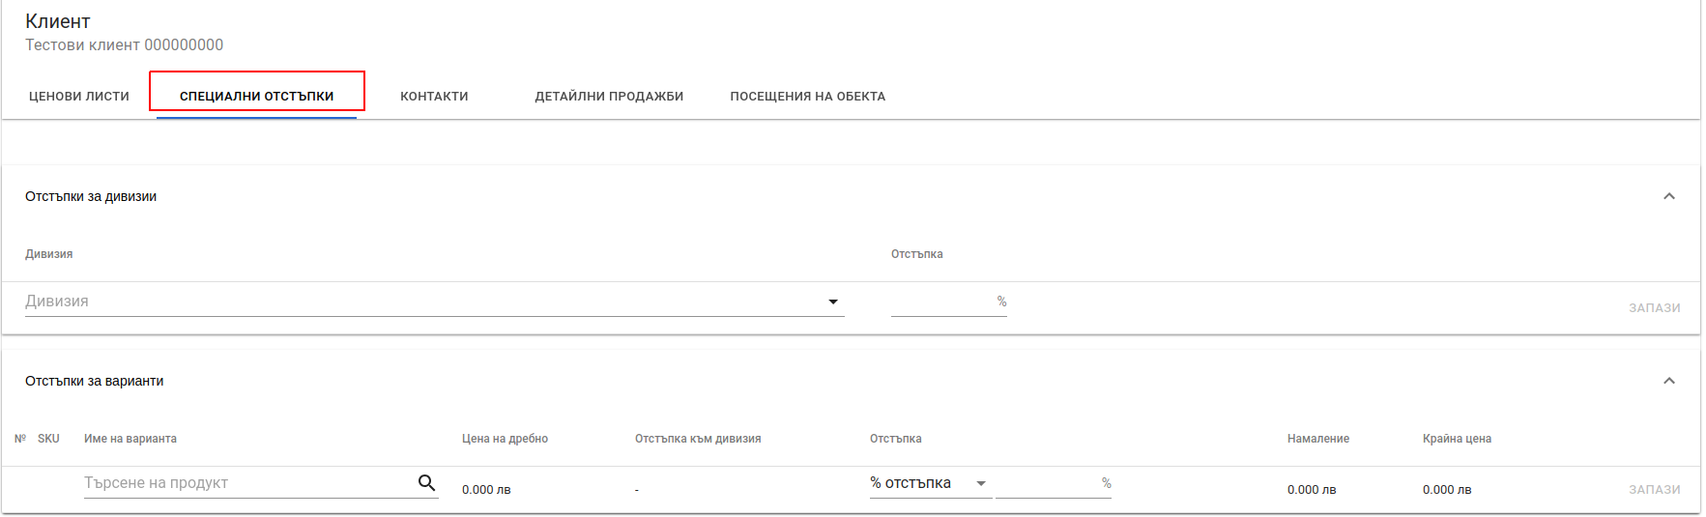The width and height of the screenshot is (1706, 517).
Task: Open the Дивизия dropdown
Action: tap(434, 302)
